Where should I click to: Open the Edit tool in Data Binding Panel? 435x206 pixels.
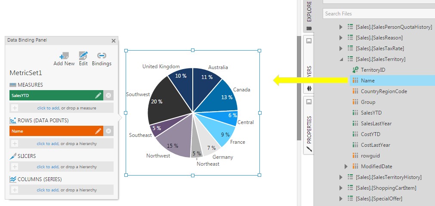(83, 56)
